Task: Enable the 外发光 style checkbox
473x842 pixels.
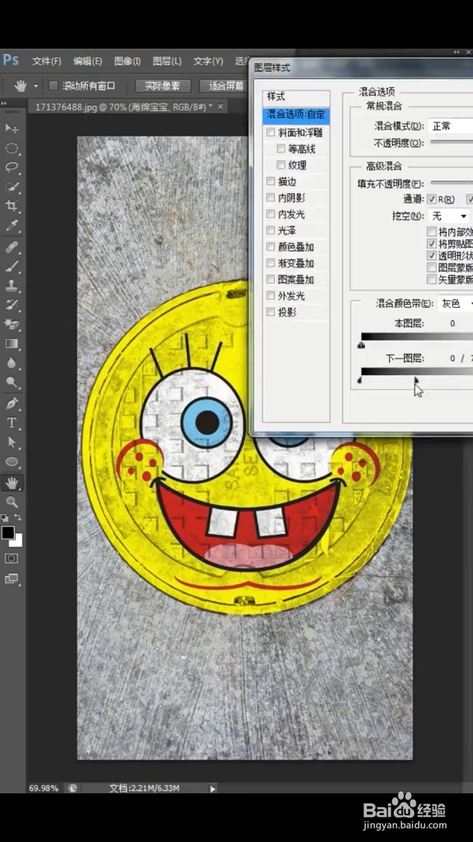Action: (271, 296)
